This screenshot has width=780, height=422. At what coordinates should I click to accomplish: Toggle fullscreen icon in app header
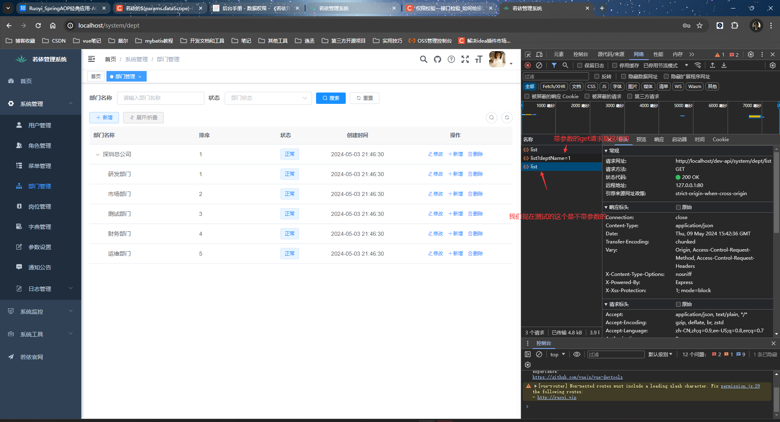click(465, 59)
